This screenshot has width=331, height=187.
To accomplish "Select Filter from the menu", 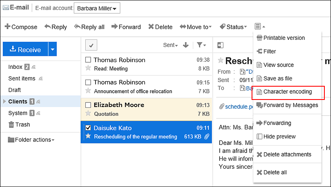I will (287, 51).
